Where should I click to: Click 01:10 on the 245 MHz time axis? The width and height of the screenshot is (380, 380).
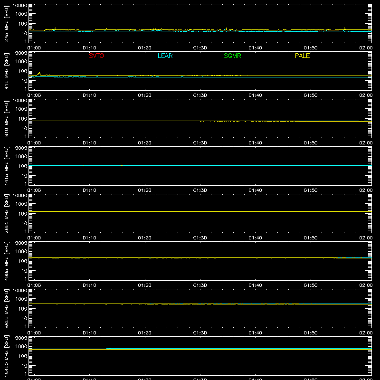(x=89, y=48)
